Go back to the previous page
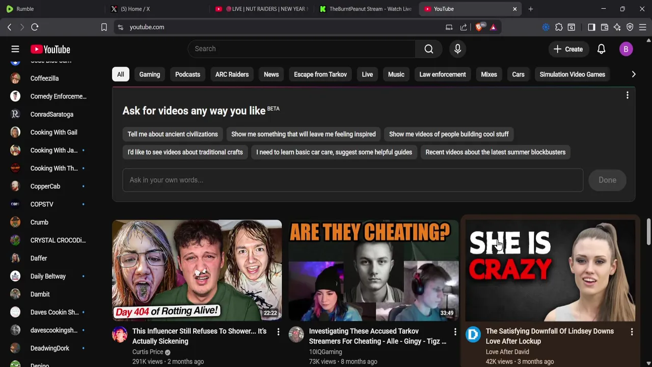This screenshot has width=652, height=367. 9,27
